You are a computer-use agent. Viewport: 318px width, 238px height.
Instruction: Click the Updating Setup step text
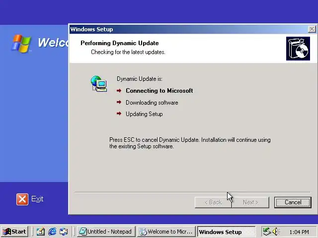point(144,114)
